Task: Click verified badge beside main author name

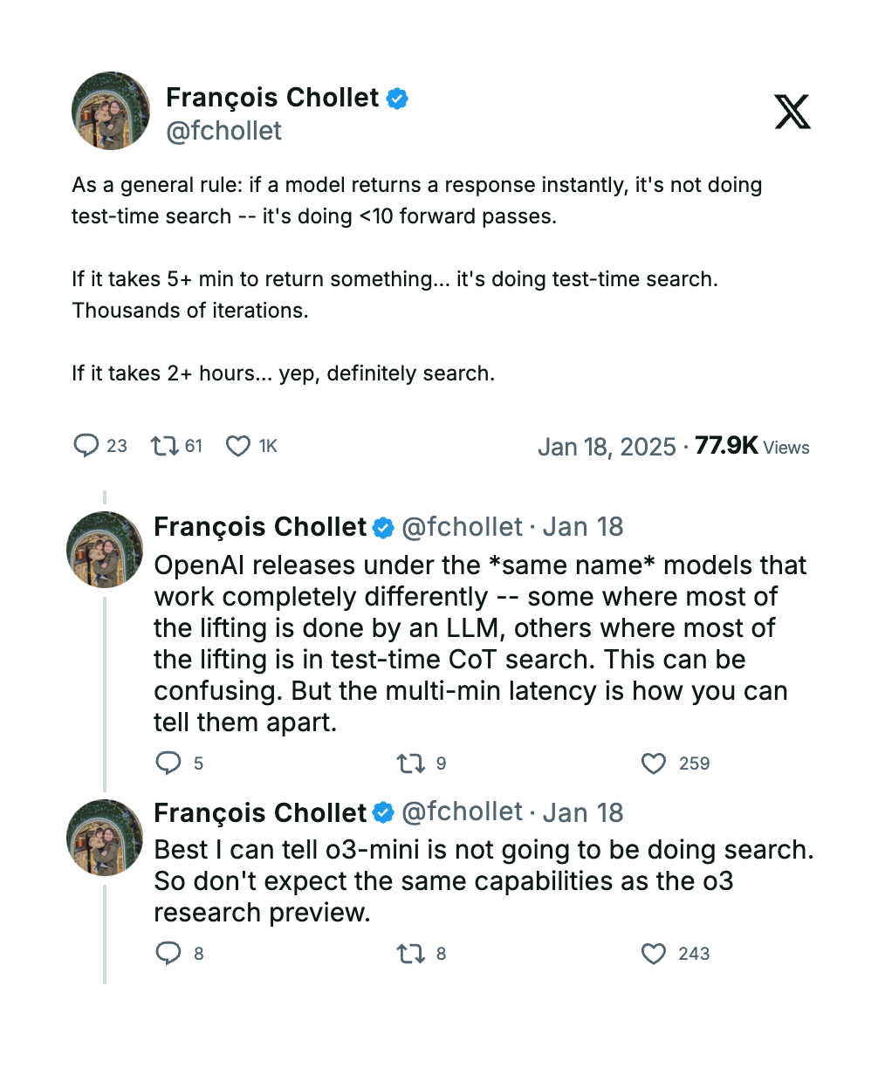Action: (397, 99)
